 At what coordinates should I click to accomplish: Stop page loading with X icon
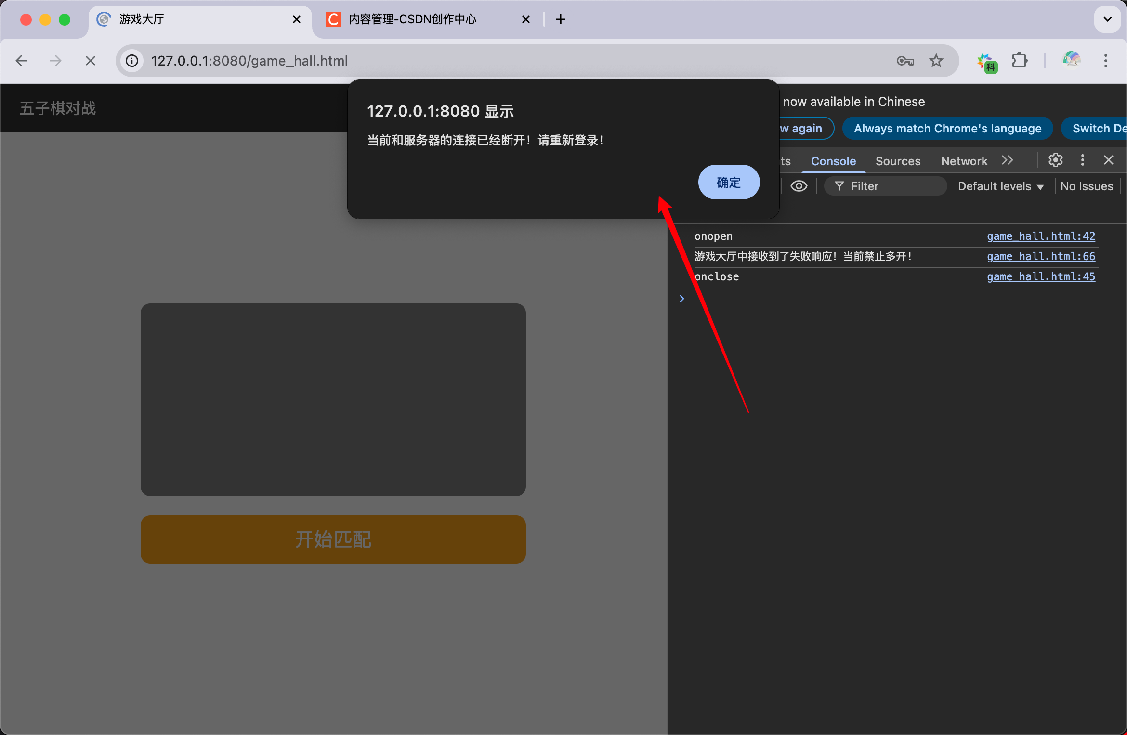click(x=90, y=61)
